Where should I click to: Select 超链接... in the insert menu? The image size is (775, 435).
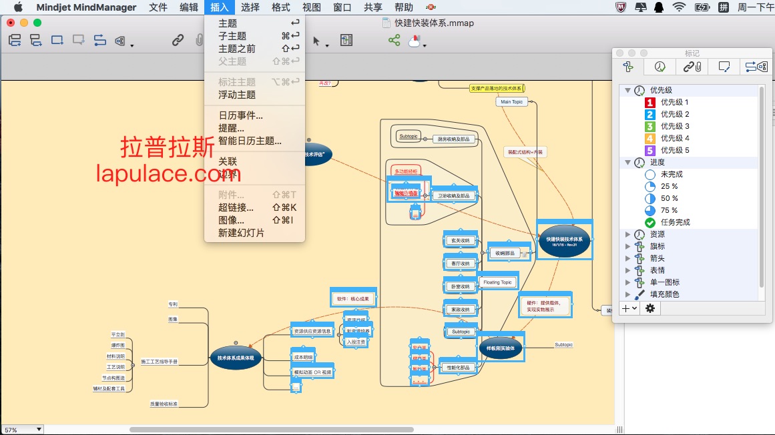click(x=236, y=207)
